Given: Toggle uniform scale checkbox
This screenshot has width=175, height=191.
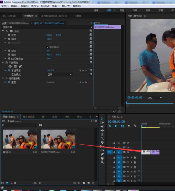Looking at the screenshot, I should [48, 47].
